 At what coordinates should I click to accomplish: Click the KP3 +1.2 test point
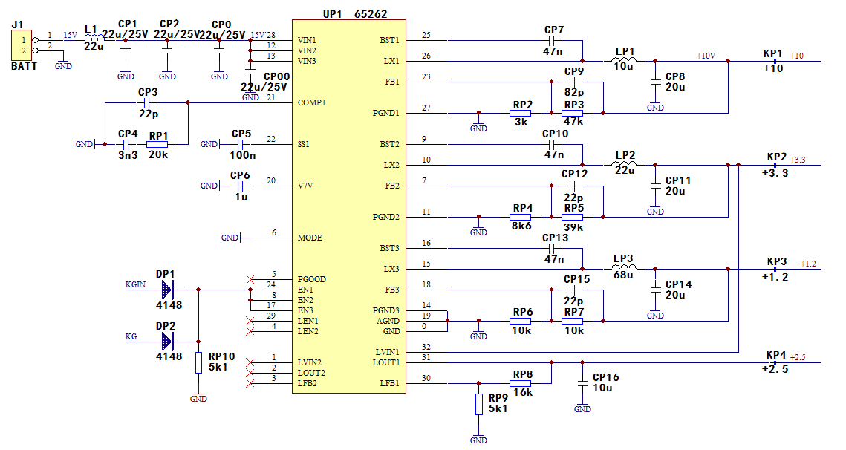(x=775, y=269)
